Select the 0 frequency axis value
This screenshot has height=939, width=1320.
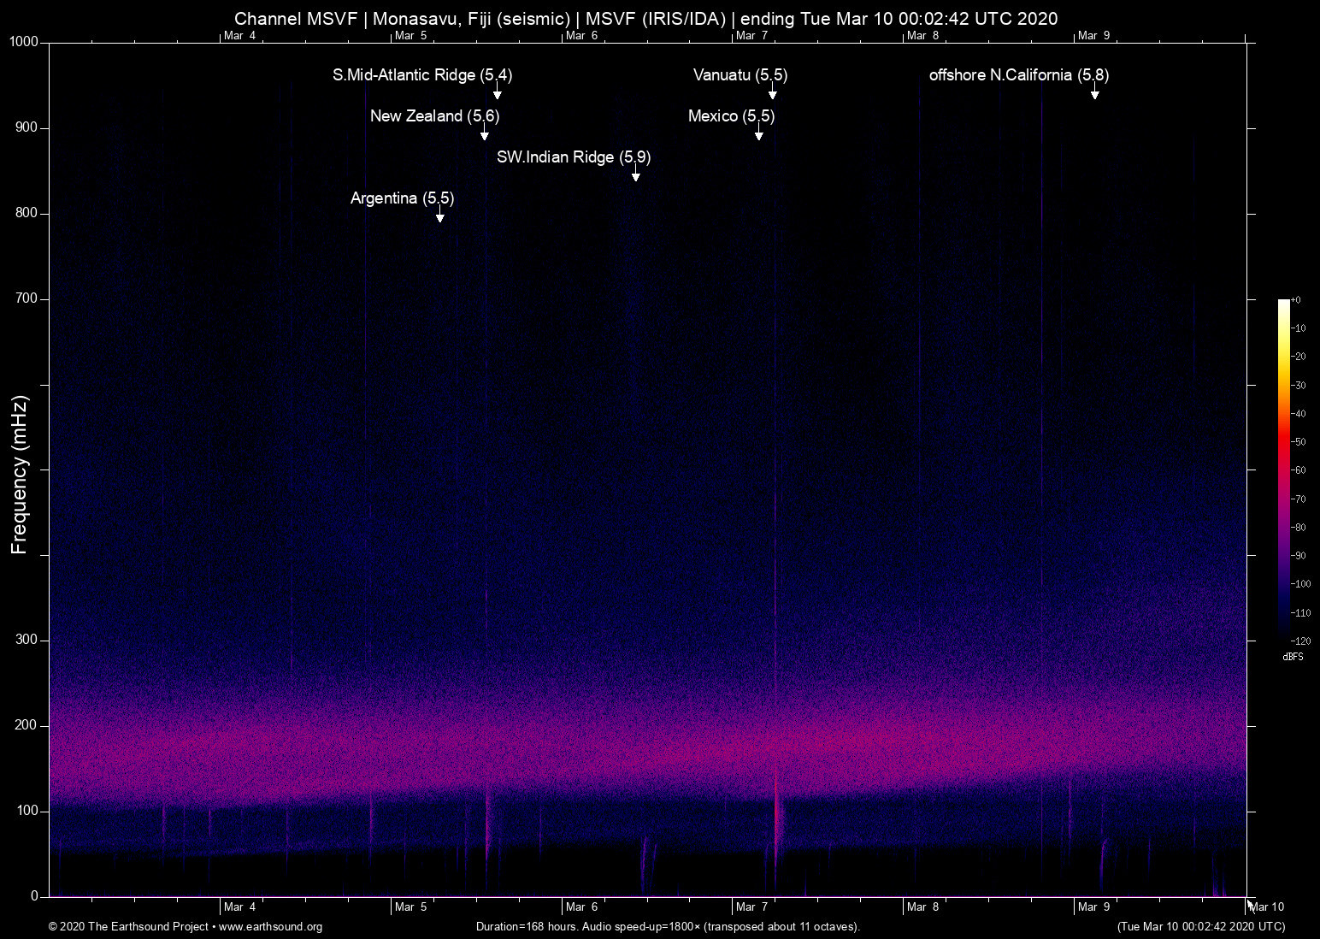(x=35, y=896)
